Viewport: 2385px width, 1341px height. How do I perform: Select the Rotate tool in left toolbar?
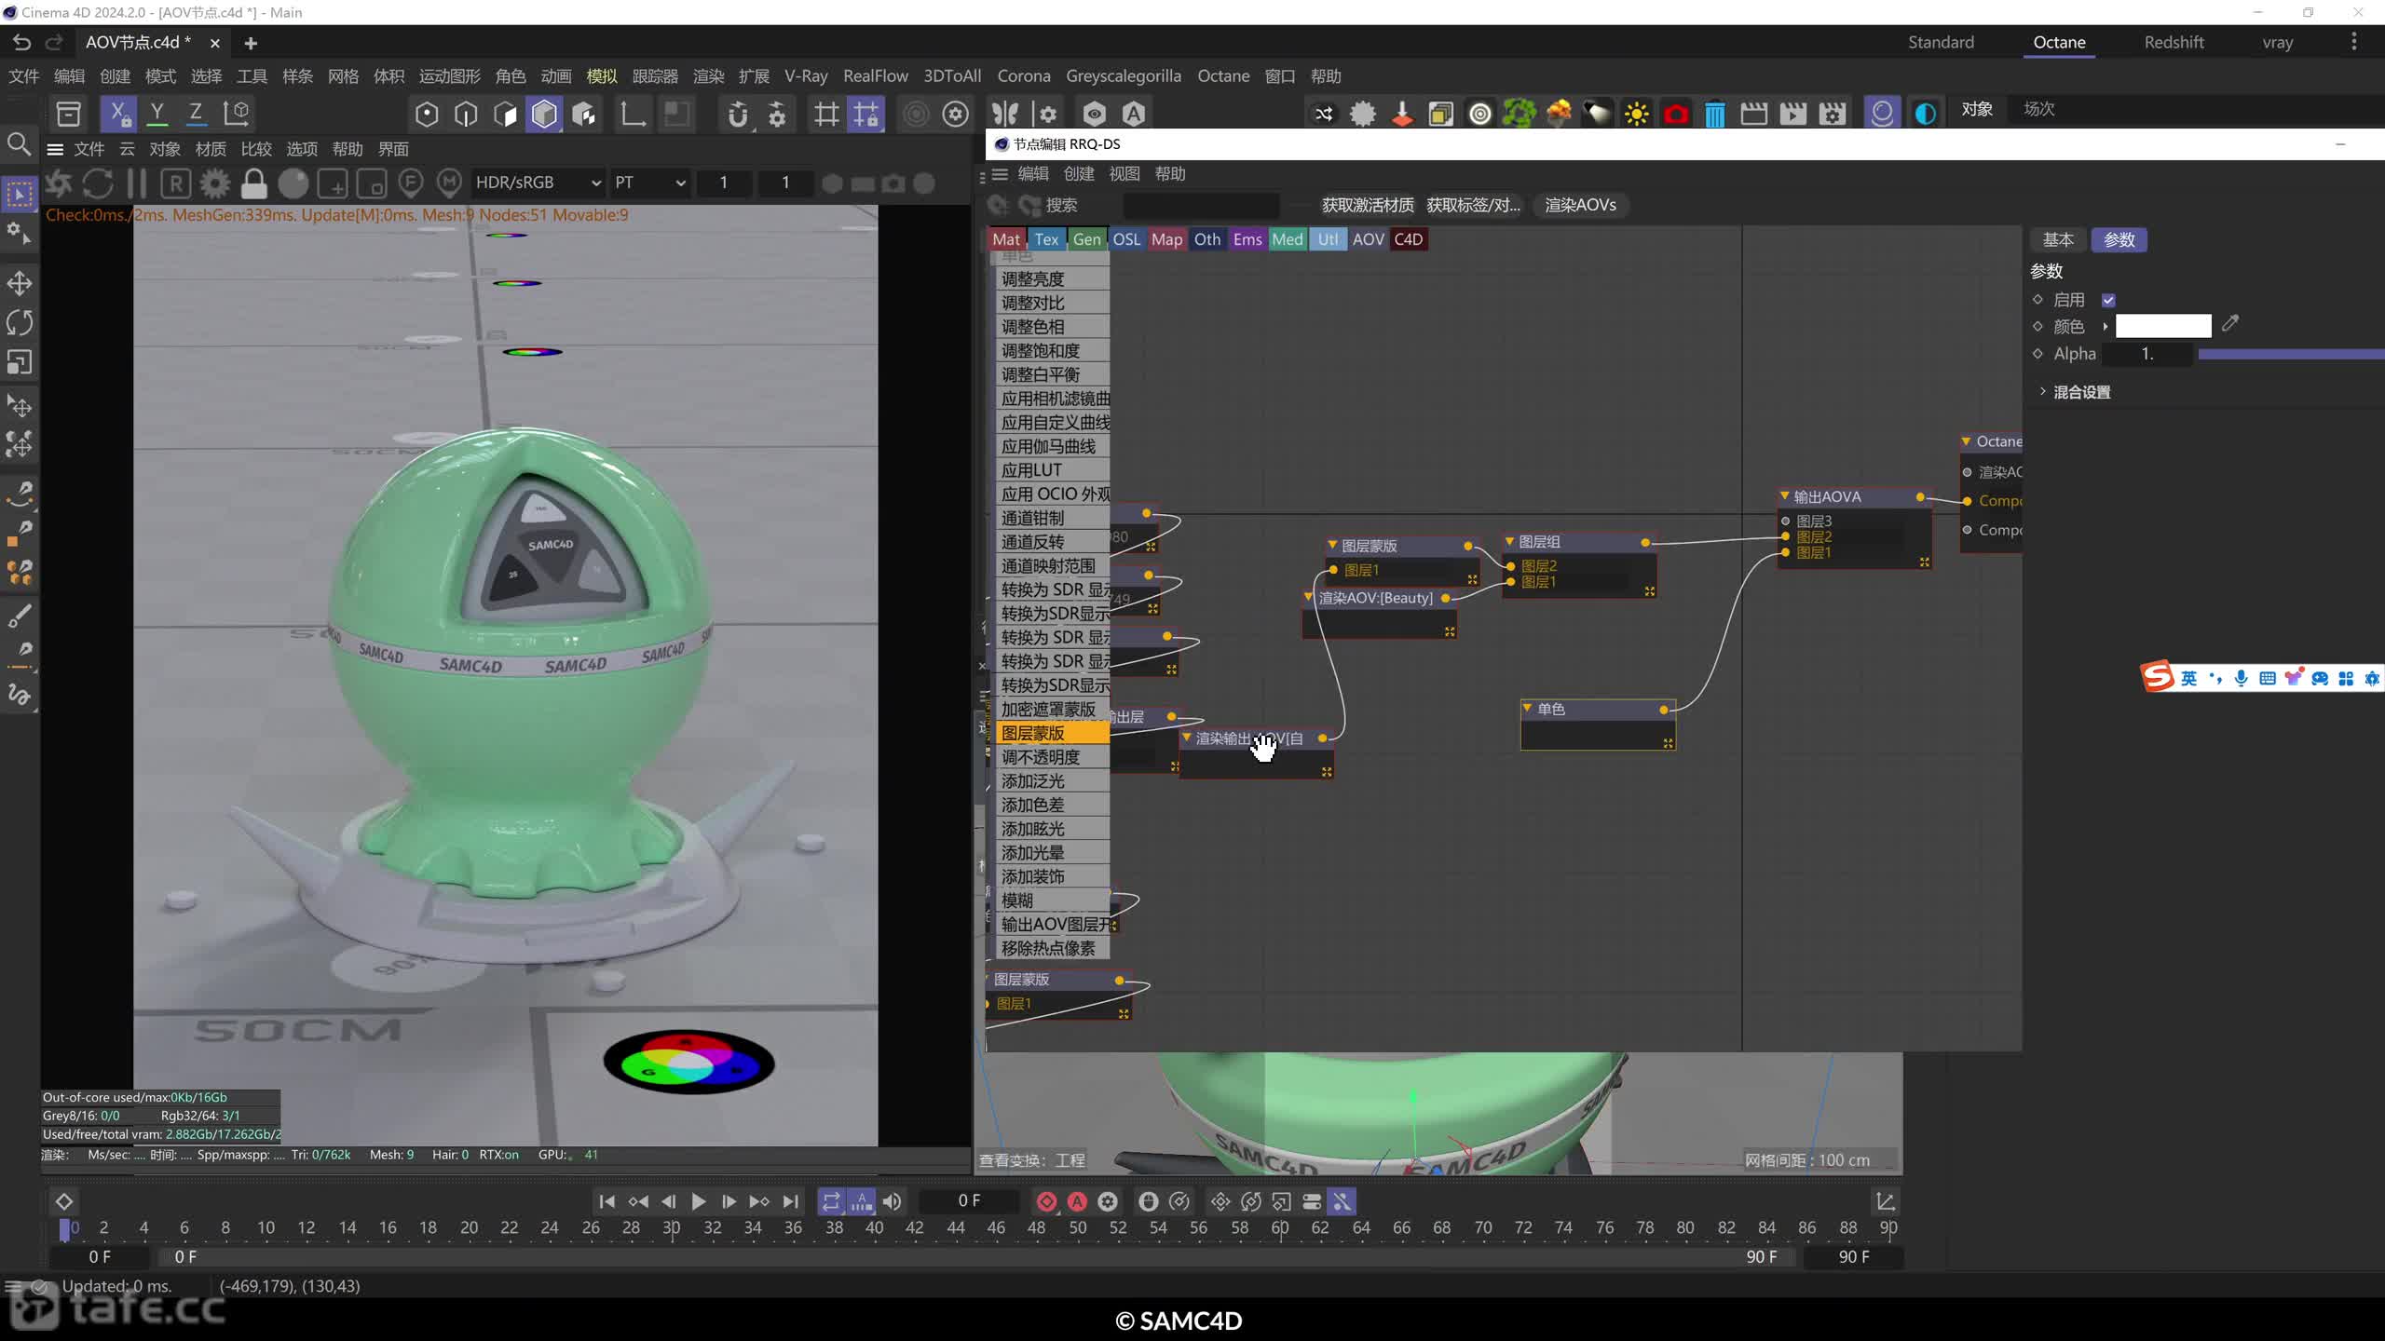(20, 322)
